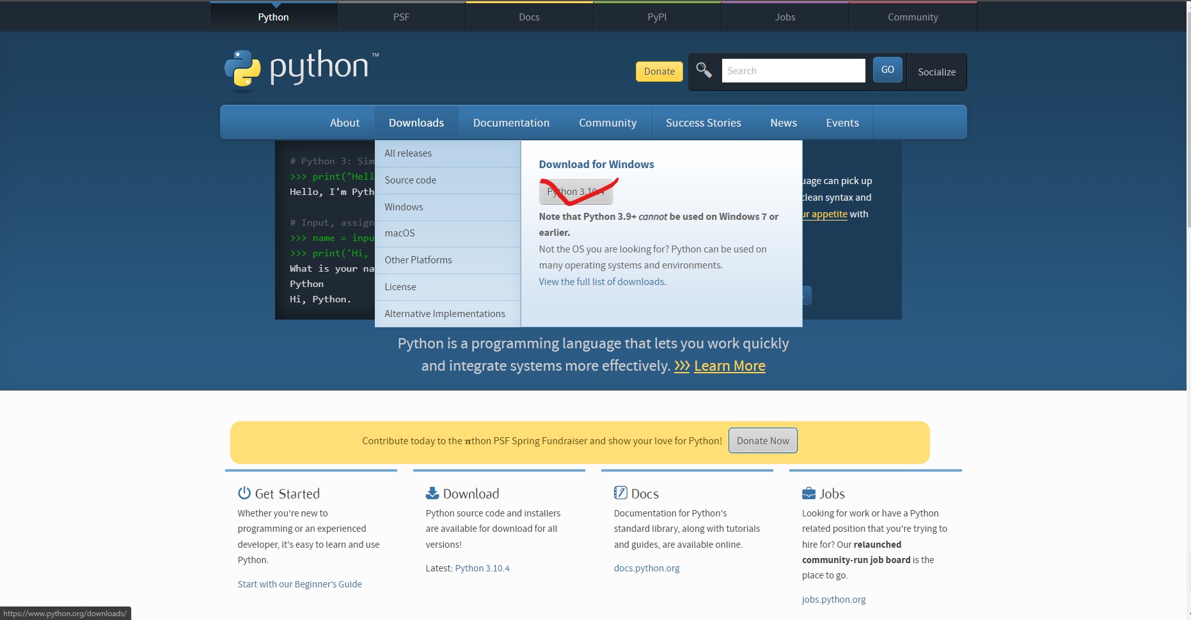
Task: Open the PSF top tab
Action: click(x=401, y=17)
